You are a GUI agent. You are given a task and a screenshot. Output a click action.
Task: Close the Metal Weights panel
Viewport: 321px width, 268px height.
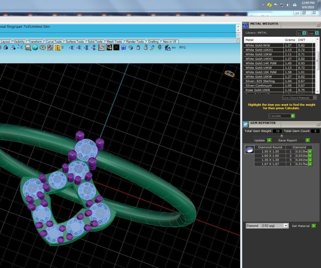pos(318,25)
